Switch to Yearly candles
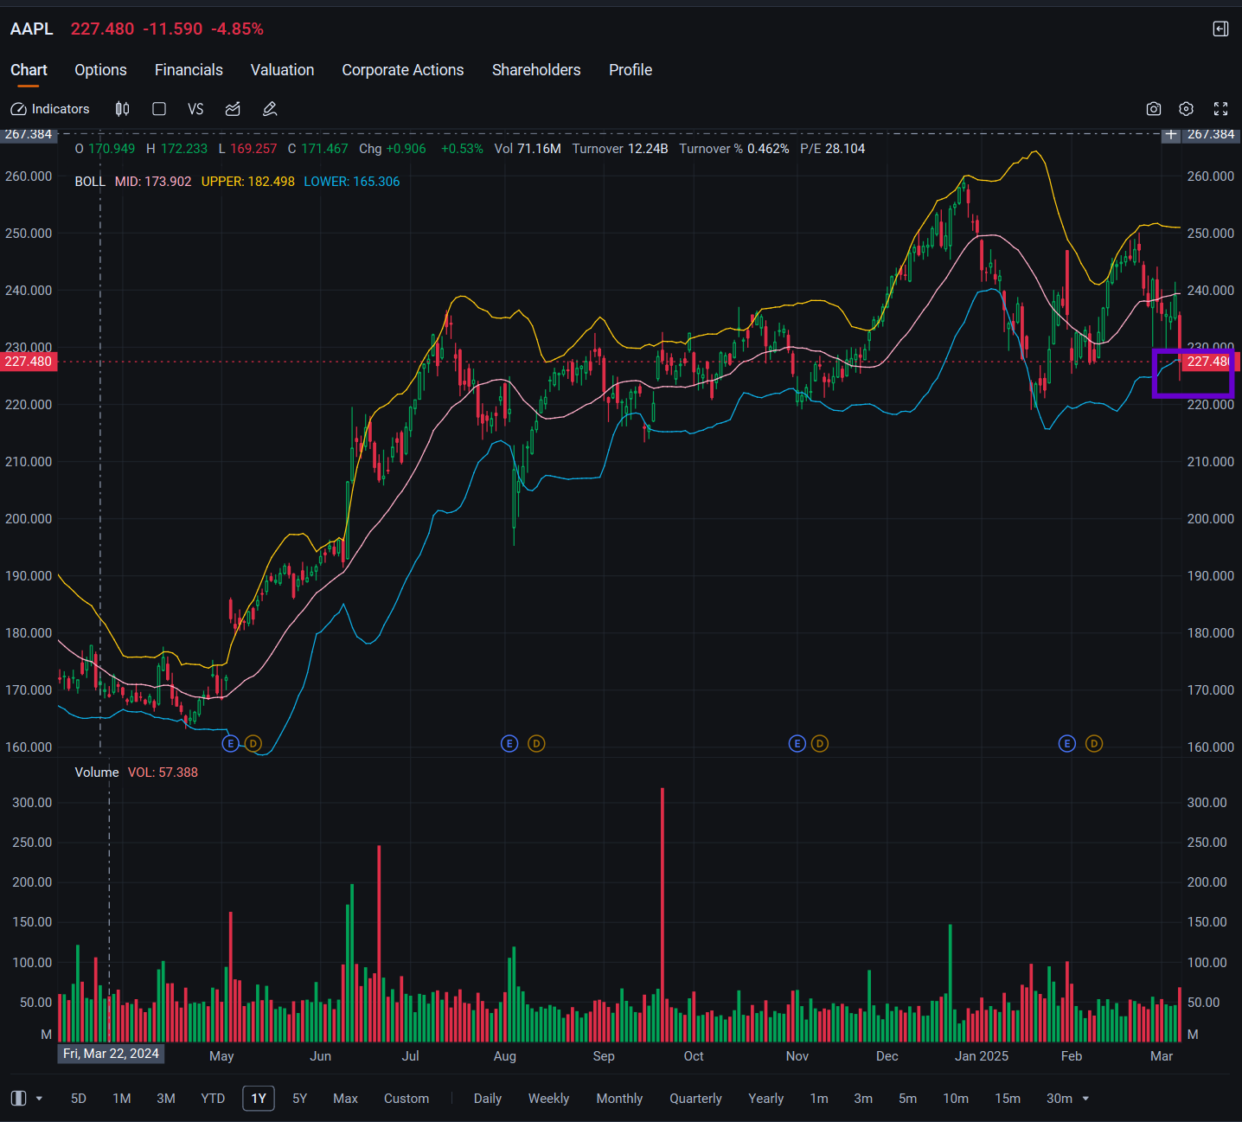1242x1122 pixels. pos(765,1099)
